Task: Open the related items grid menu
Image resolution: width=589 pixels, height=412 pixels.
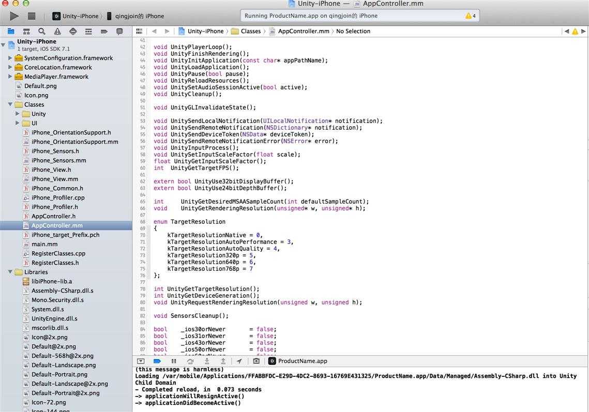Action: click(139, 31)
